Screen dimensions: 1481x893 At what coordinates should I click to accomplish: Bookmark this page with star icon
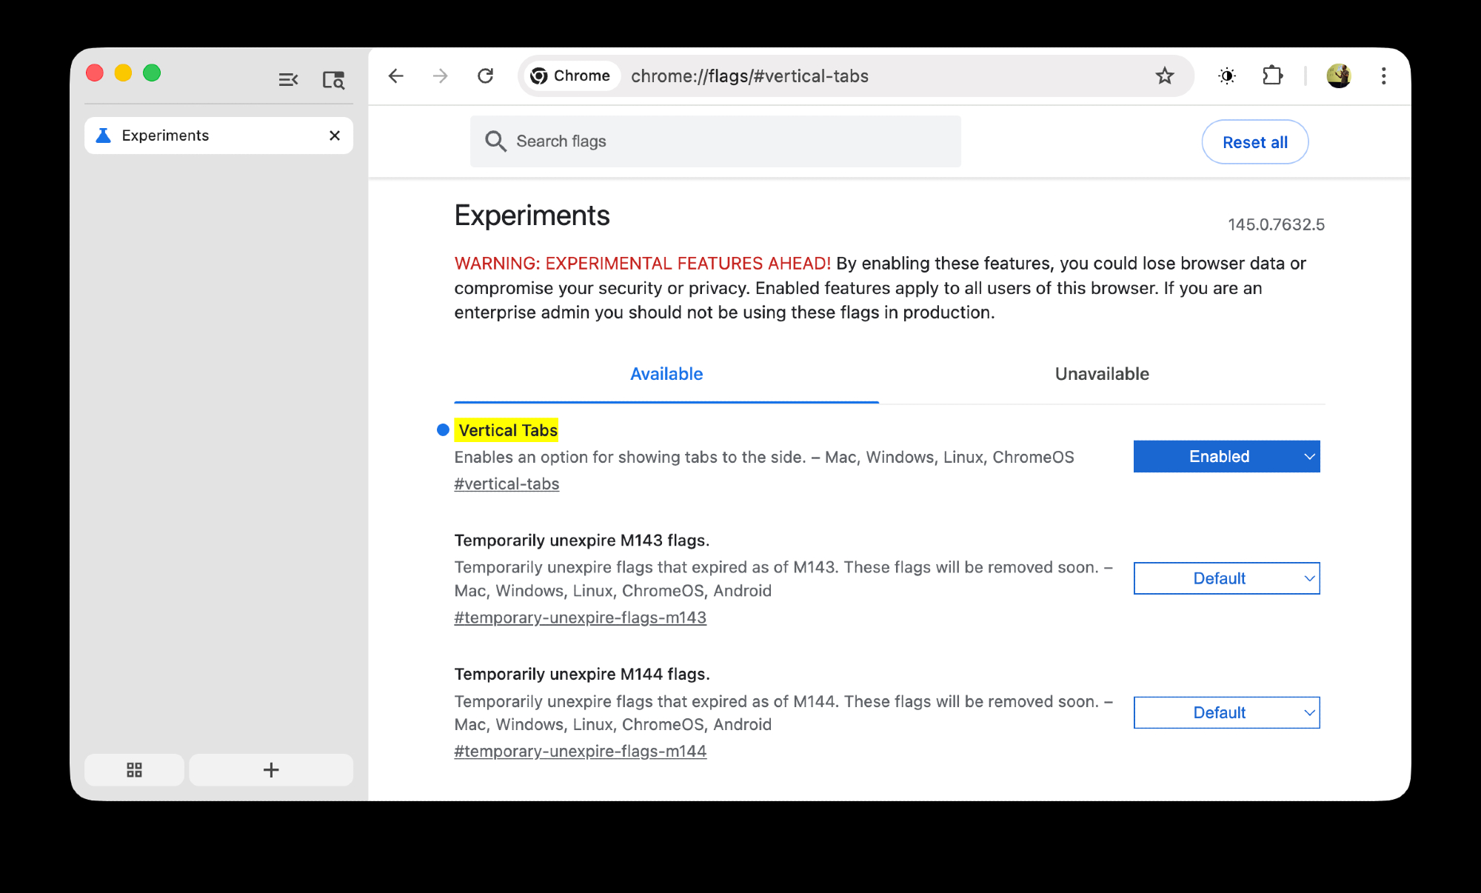(x=1165, y=76)
